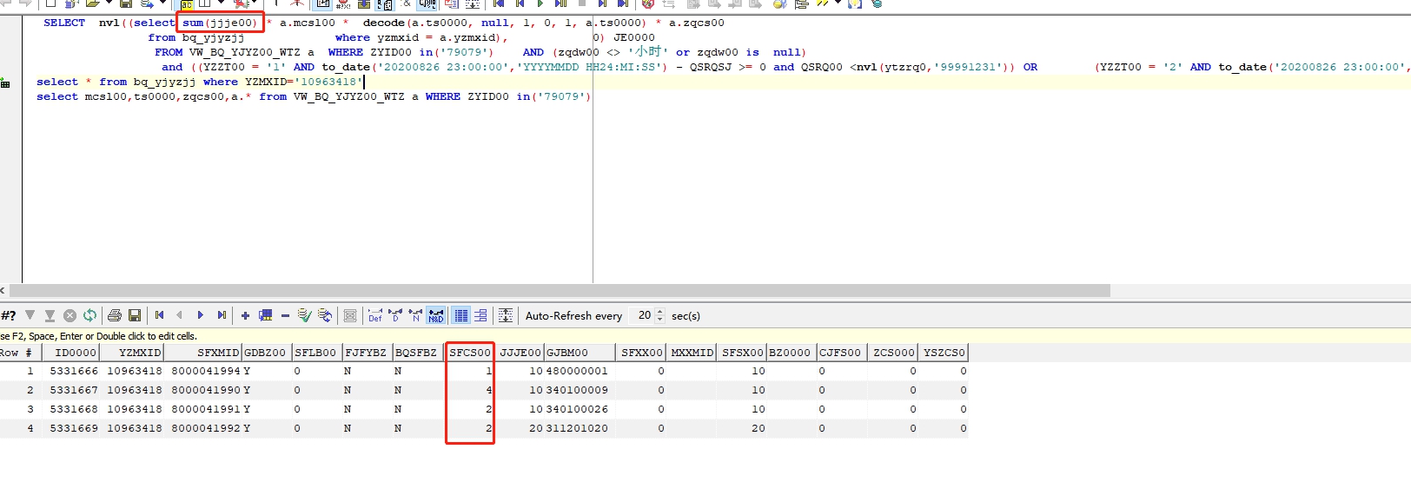Jump to last record in result grid
Image resolution: width=1411 pixels, height=502 pixels.
tap(222, 315)
